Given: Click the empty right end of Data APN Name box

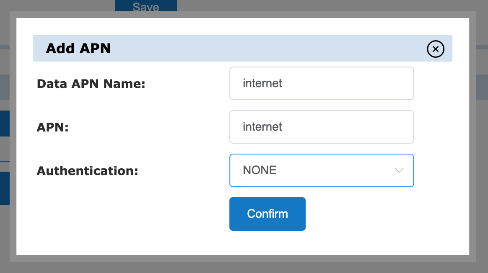Looking at the screenshot, I should click(377, 83).
